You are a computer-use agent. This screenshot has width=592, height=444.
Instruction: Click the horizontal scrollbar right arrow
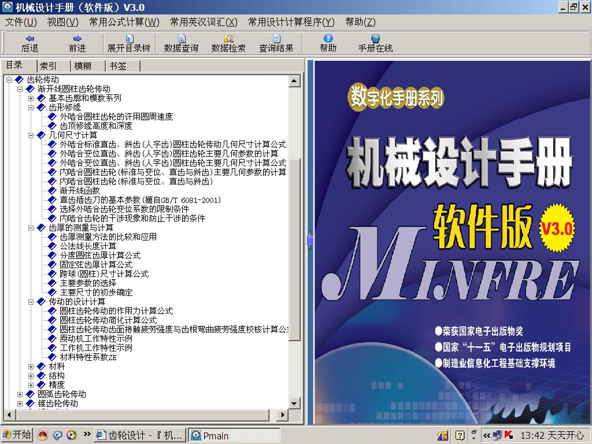282,415
